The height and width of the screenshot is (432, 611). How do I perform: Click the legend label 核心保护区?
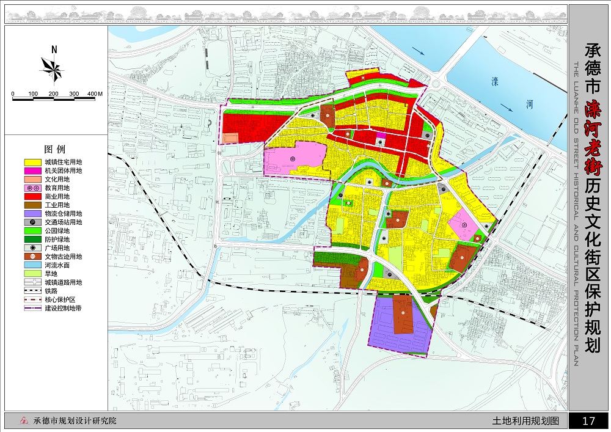coord(60,299)
